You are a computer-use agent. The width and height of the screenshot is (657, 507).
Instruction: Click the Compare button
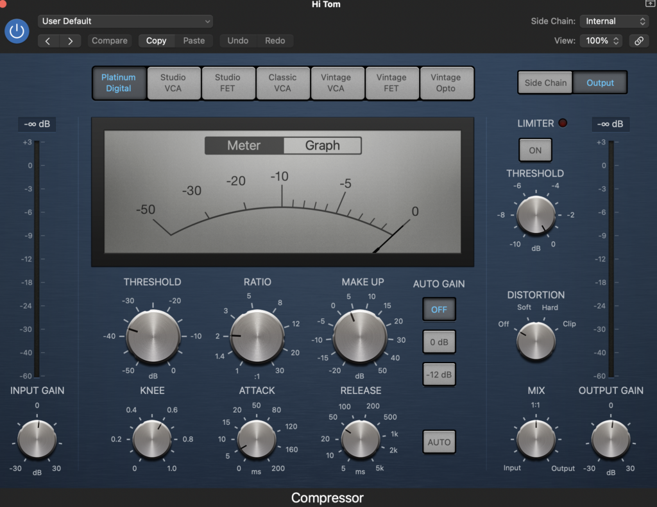click(x=110, y=40)
